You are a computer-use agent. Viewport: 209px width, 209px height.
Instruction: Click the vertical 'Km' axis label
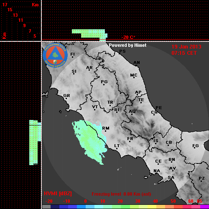coord(4,36)
